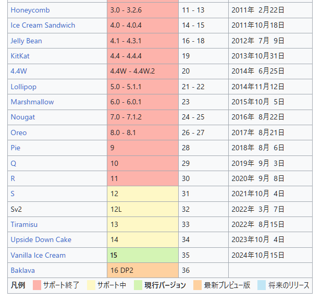Open the Ice Cream Sandwich link

click(x=43, y=25)
